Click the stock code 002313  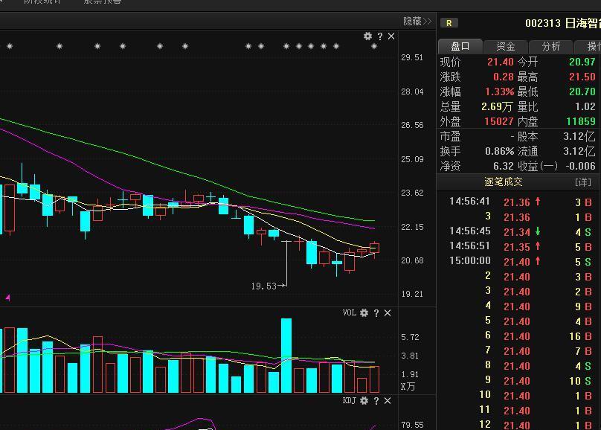[x=543, y=23]
